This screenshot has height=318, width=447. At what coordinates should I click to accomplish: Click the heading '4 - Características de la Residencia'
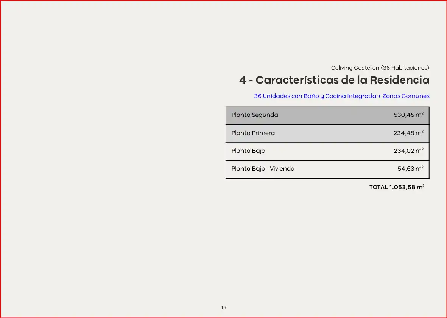(x=334, y=80)
